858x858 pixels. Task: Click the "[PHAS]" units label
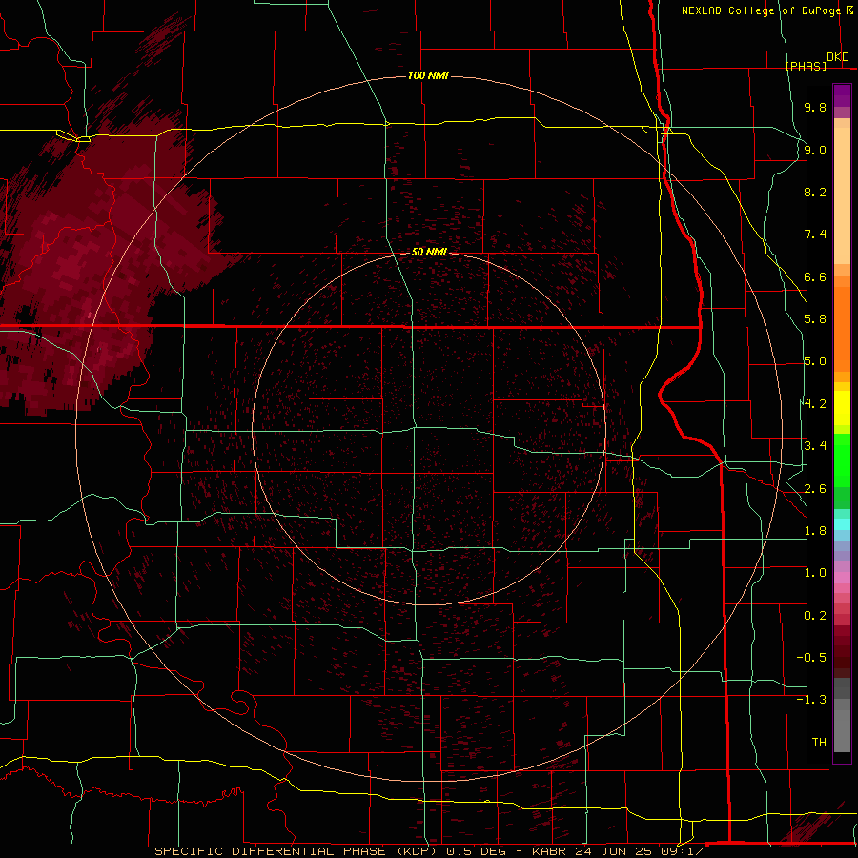806,66
